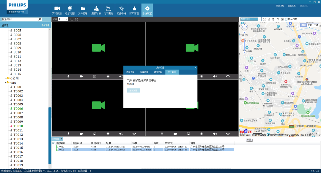Image resolution: width=321 pixels, height=173 pixels.
Task: Select the 地图 map view tab
Action: tap(303, 25)
